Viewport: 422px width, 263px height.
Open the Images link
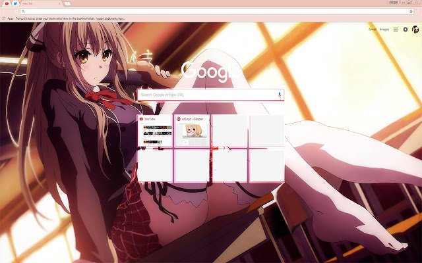[384, 29]
